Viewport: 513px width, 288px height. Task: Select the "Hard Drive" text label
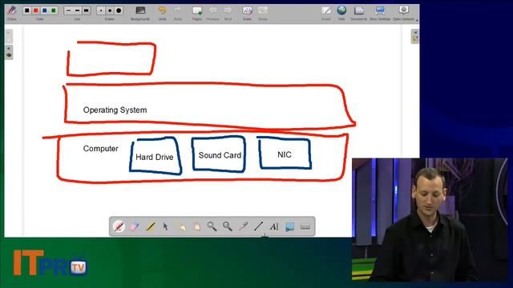[x=155, y=157]
